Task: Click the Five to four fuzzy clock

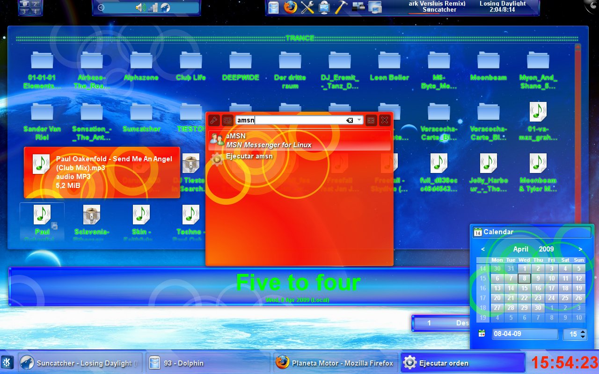Action: click(298, 282)
